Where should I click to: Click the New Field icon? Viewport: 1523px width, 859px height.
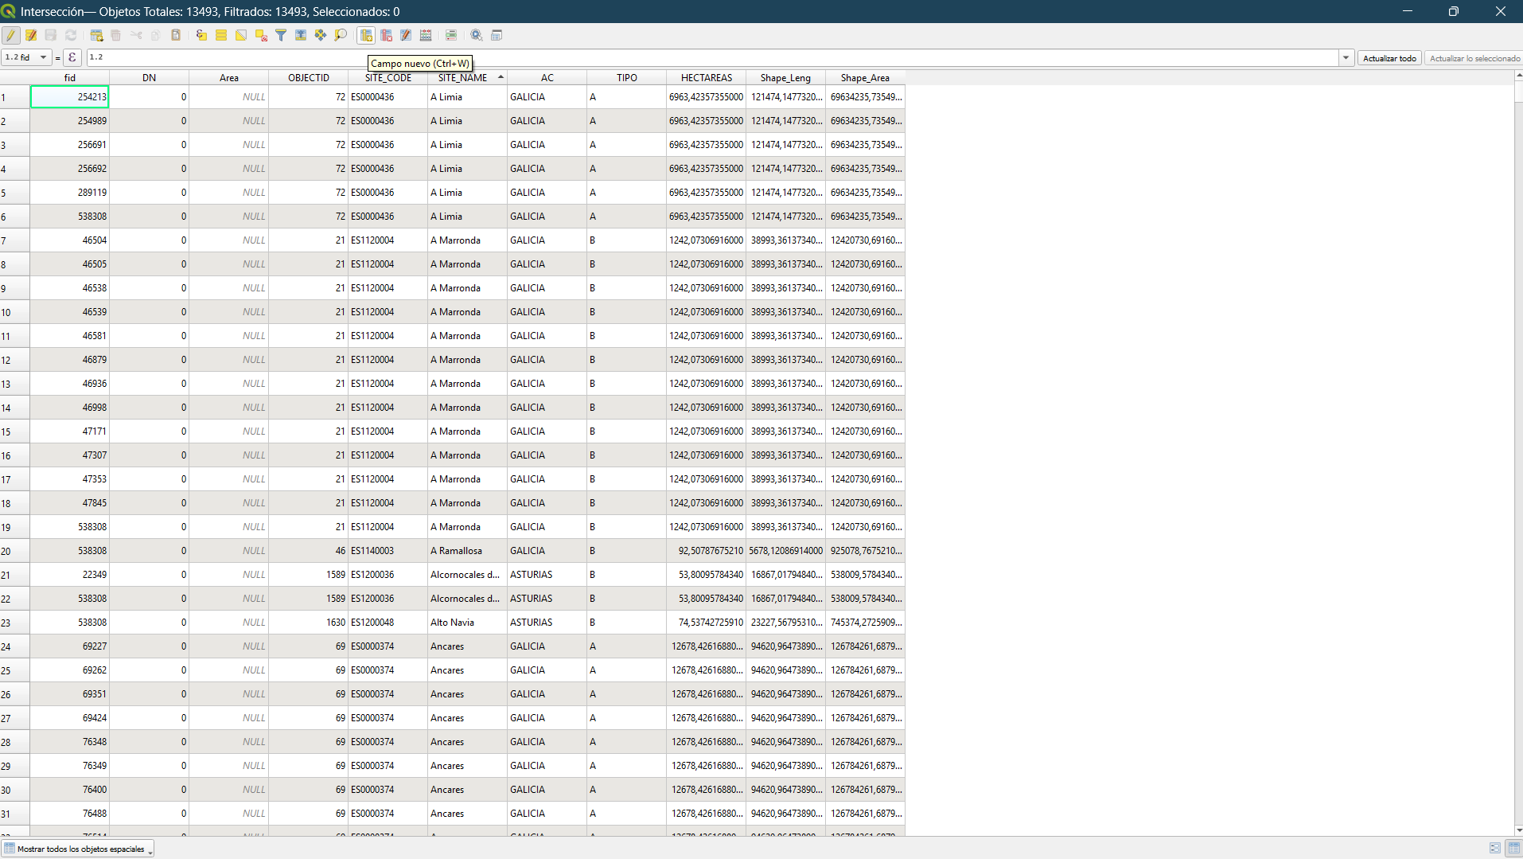click(366, 35)
